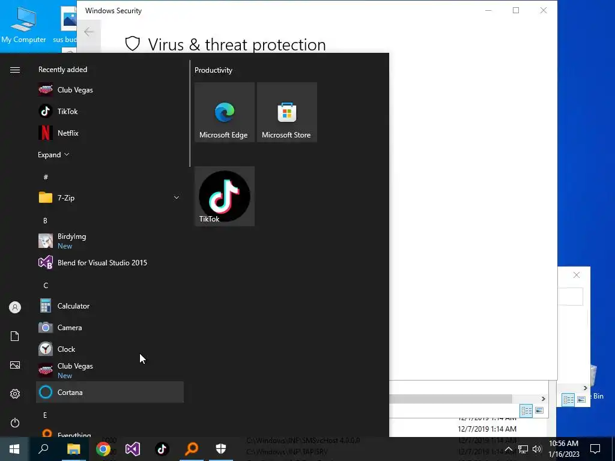Close the small window behind Windows Security
The height and width of the screenshot is (461, 615).
(577, 275)
